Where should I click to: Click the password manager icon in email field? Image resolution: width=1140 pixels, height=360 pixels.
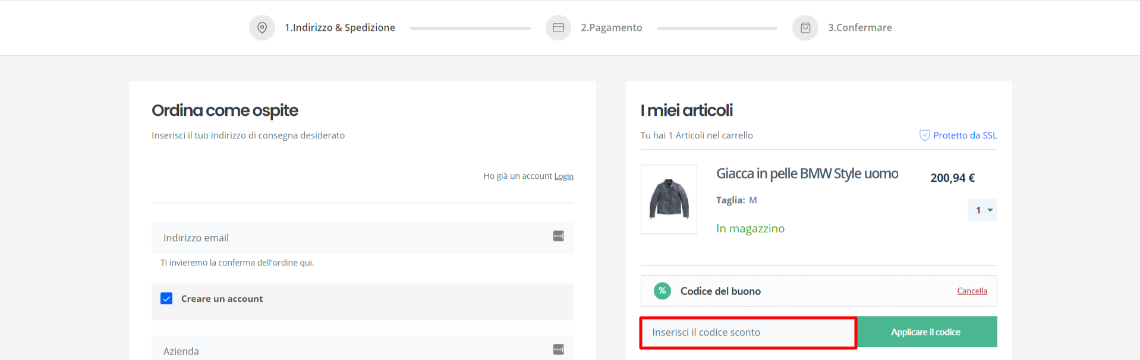tap(558, 236)
